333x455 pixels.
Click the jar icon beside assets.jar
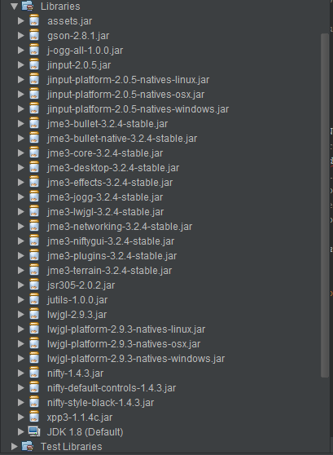(34, 21)
